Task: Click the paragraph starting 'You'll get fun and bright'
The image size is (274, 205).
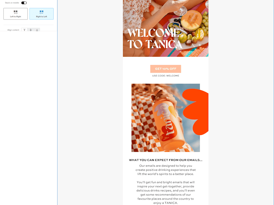Action: click(166, 192)
